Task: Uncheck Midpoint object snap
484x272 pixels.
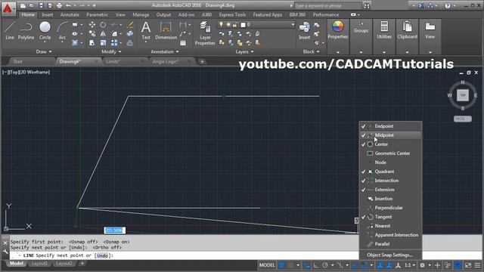Action: coord(390,135)
